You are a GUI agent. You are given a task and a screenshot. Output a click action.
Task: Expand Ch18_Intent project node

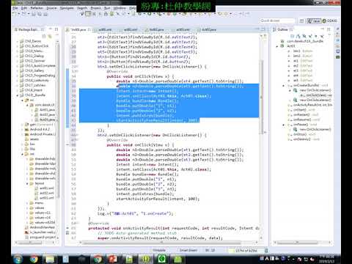point(18,90)
